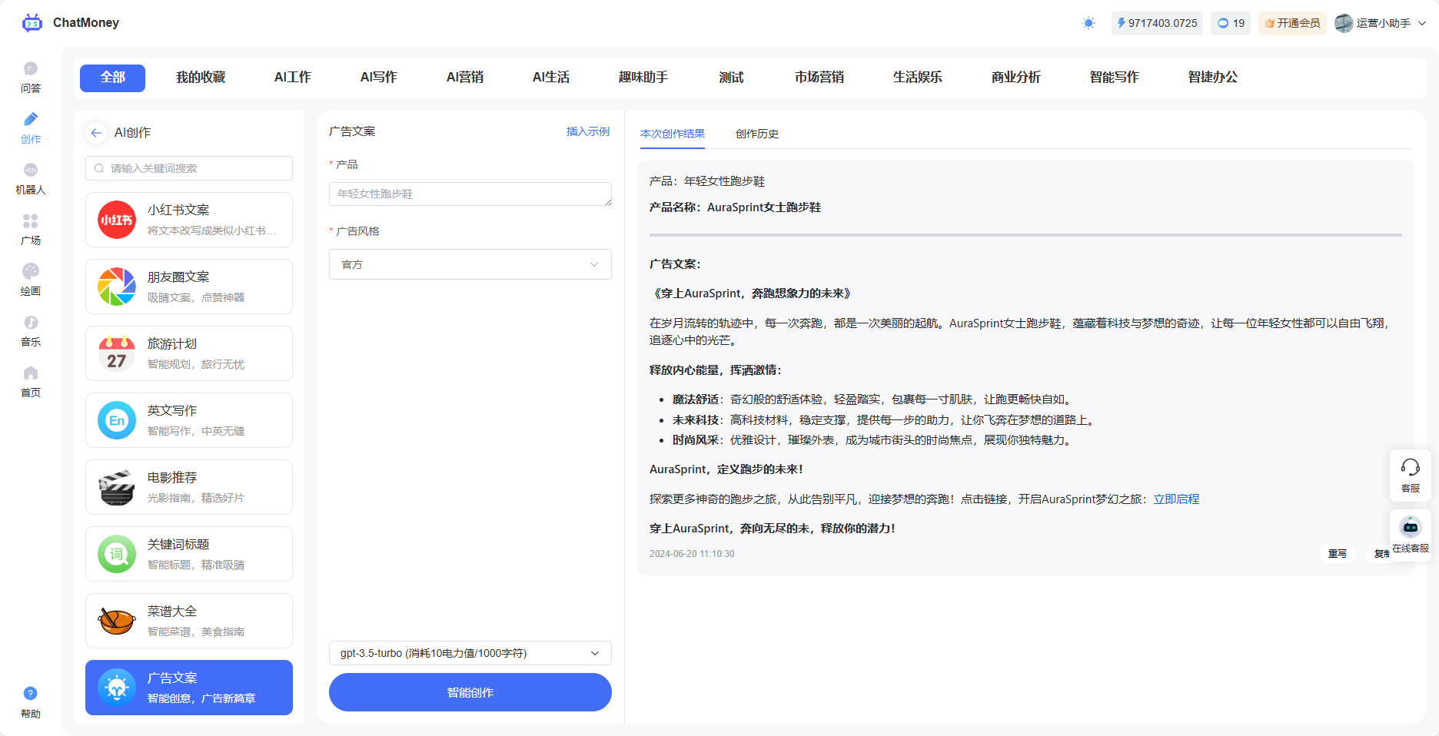Image resolution: width=1439 pixels, height=736 pixels.
Task: Click the chat count badge 19
Action: (1231, 23)
